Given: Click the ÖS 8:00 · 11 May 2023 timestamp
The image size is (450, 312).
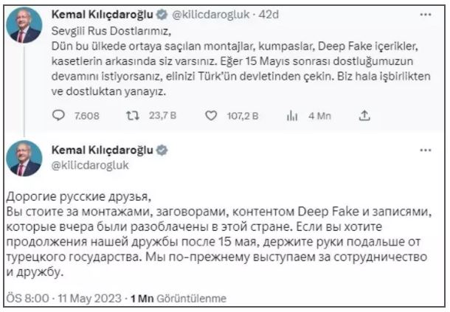Looking at the screenshot, I should pos(63,299).
